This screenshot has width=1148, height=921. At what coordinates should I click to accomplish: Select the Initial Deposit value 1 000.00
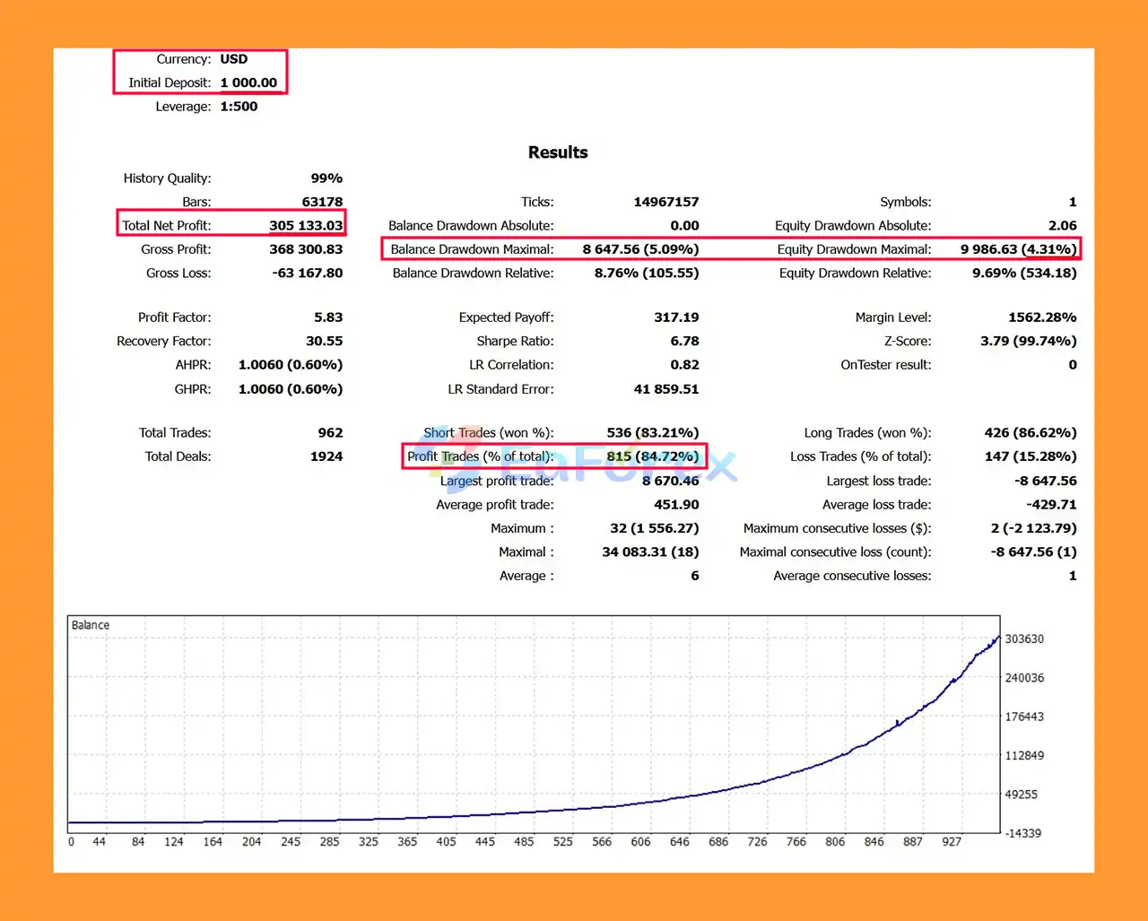coord(248,83)
